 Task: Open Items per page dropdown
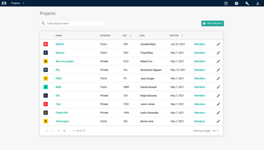pyautogui.click(x=216, y=131)
